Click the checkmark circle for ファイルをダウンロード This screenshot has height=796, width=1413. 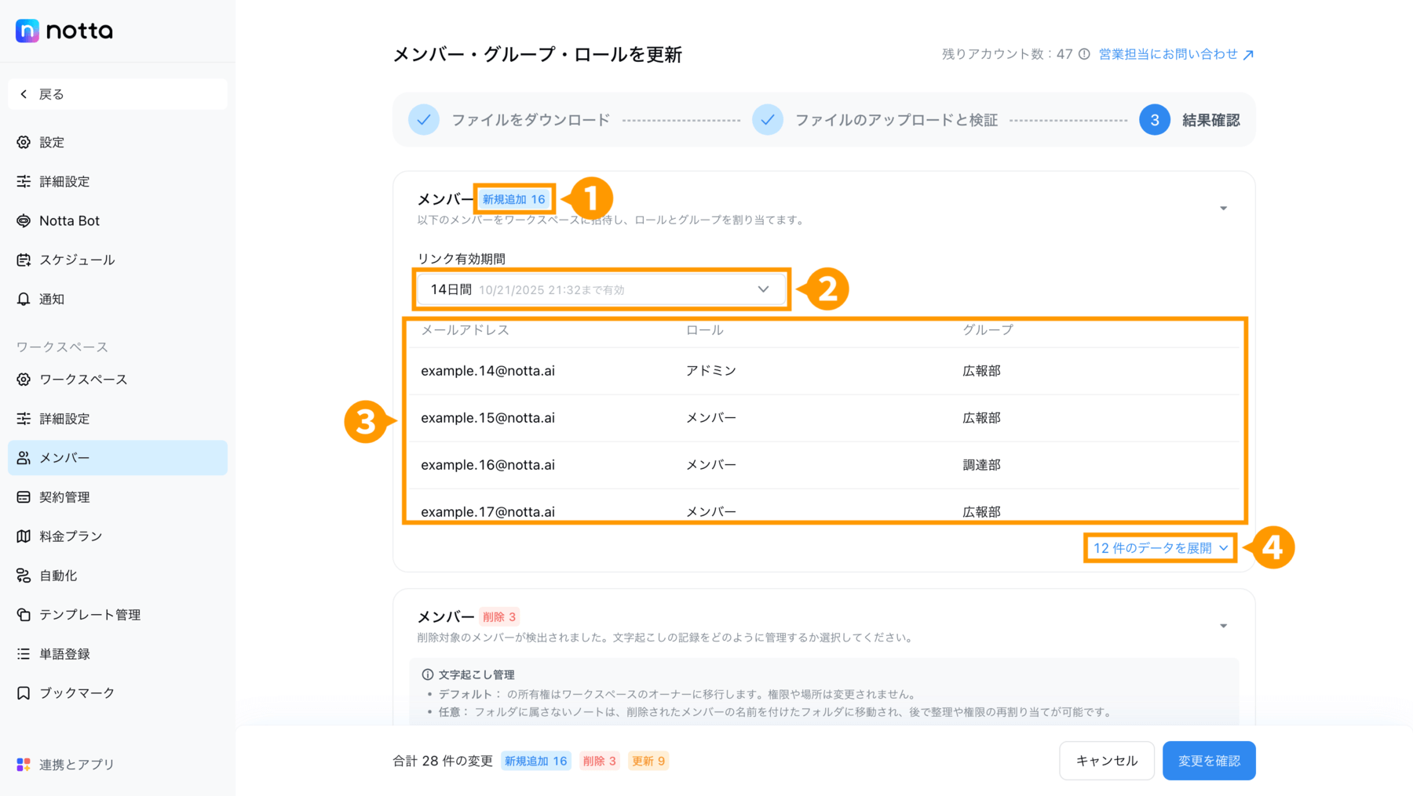coord(424,120)
